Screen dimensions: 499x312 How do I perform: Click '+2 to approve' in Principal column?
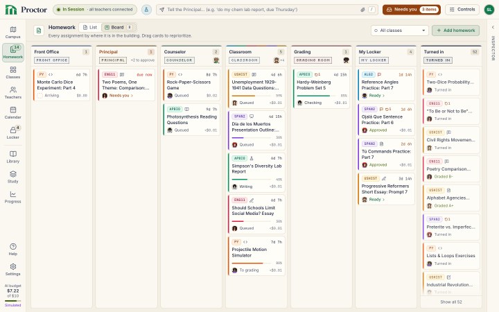[143, 60]
